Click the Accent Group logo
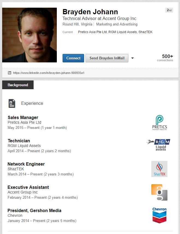The image size is (180, 234). [159, 192]
